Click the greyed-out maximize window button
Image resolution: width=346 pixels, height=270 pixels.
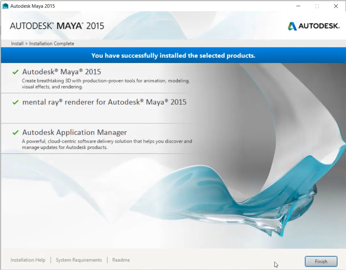click(x=317, y=6)
